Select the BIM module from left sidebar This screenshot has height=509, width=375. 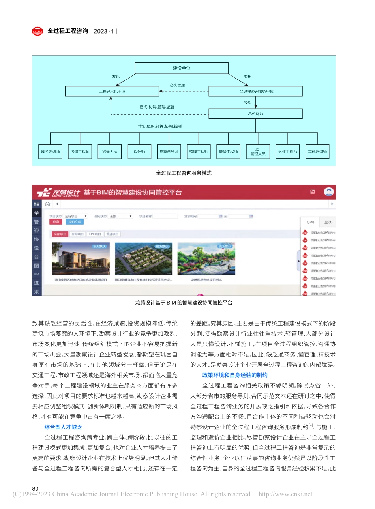[36, 274]
